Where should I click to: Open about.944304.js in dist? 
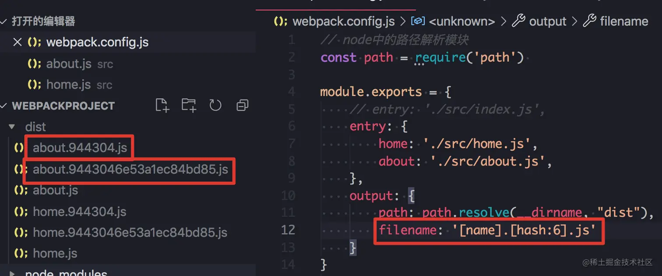80,148
